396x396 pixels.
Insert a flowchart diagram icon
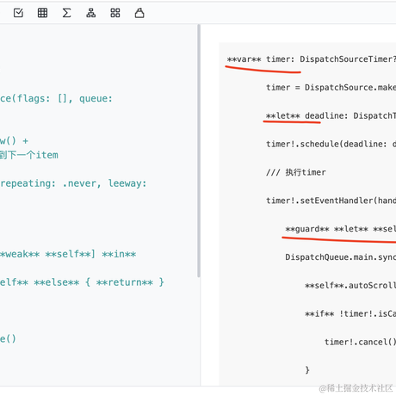(x=91, y=13)
